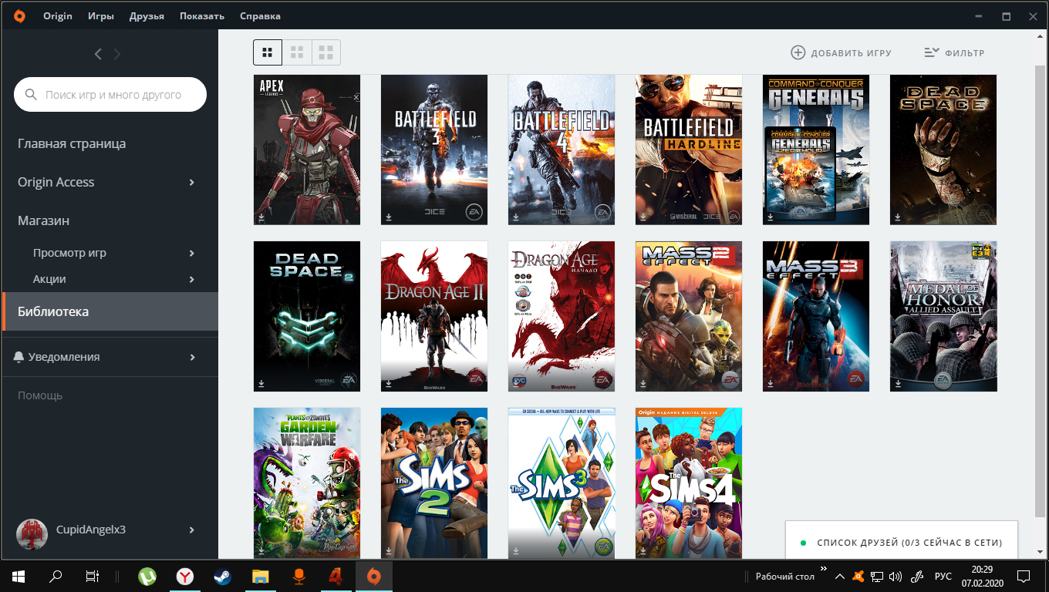Image resolution: width=1049 pixels, height=592 pixels.
Task: Expand the CupidAngelx3 account menu
Action: click(x=192, y=530)
